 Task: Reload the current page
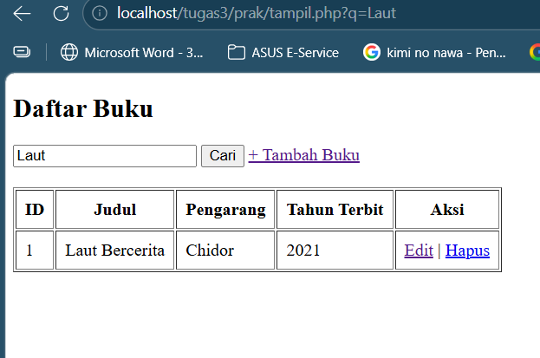point(61,13)
